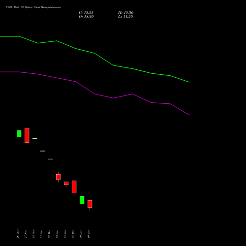246x246 pixels.
Task: Select the green 09 Dec candlestick
Action: coord(82,200)
